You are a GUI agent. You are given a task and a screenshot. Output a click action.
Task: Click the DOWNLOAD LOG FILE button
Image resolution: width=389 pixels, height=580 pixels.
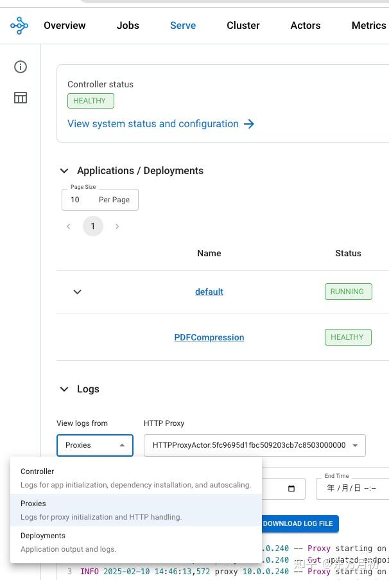(297, 523)
